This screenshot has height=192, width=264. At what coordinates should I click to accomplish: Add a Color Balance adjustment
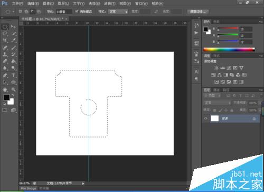(x=220, y=75)
